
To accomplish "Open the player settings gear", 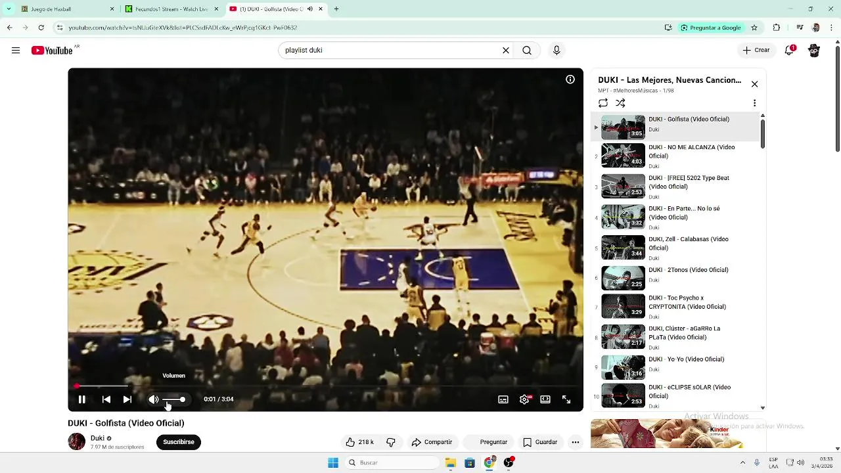I will coord(524,399).
